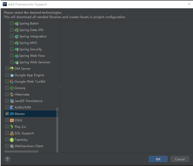Click the Kotlin/JVM icon
Screen dimensions: 193x166
pos(12,107)
